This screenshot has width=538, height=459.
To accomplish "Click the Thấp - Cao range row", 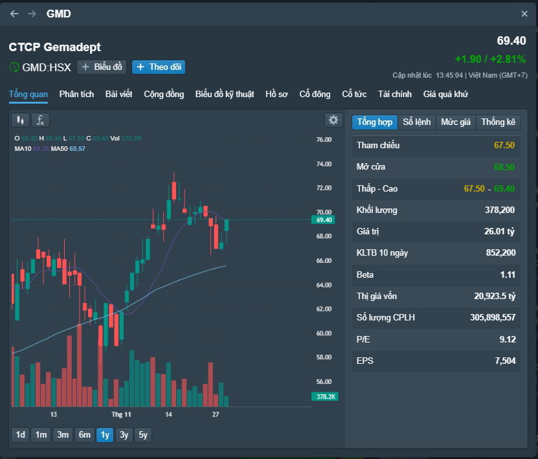I will [436, 189].
